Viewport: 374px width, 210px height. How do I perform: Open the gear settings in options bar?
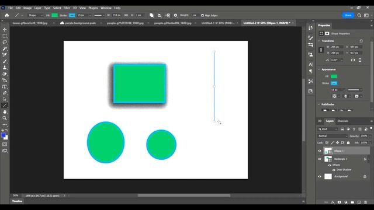coord(175,15)
